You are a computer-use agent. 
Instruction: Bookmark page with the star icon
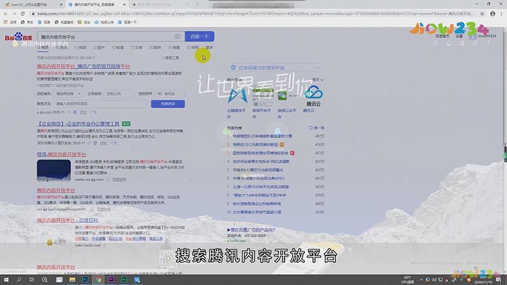[482, 13]
